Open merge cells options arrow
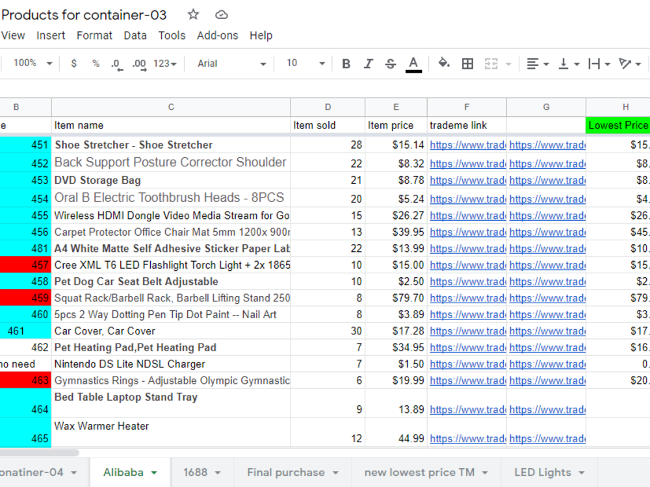This screenshot has width=650, height=487. (509, 64)
